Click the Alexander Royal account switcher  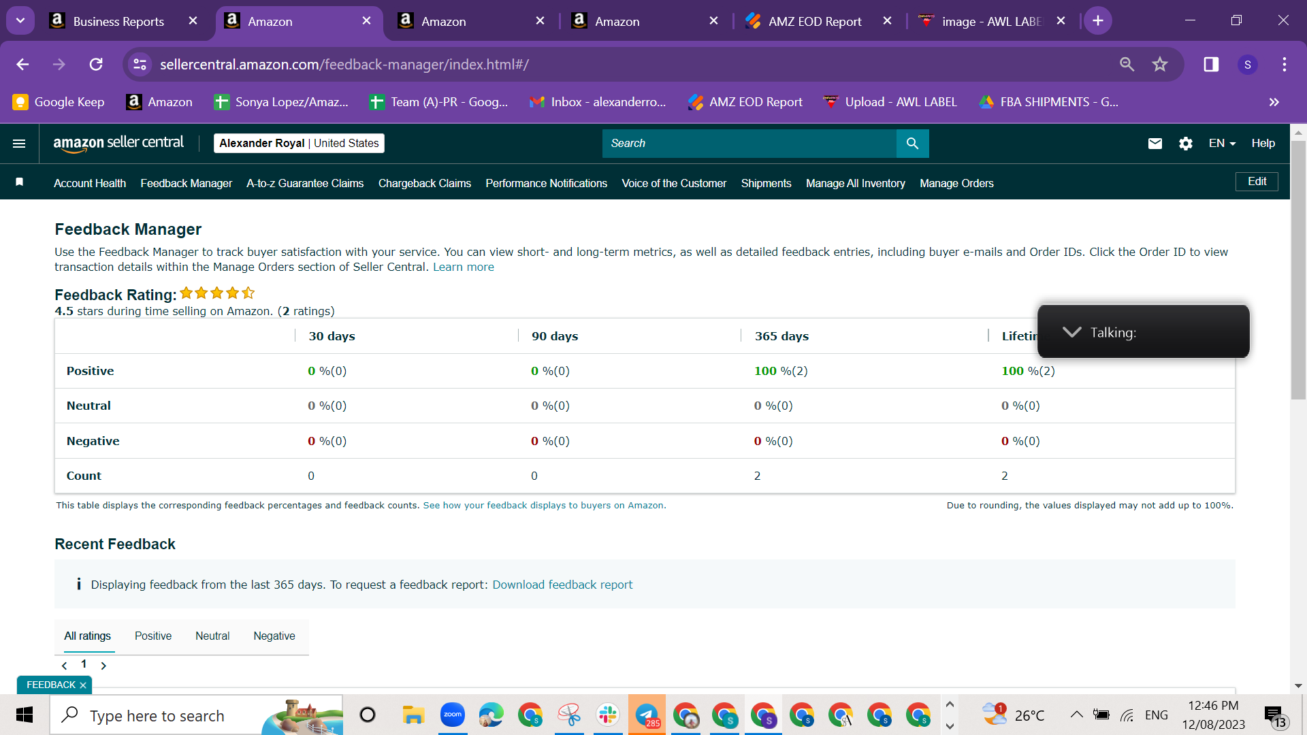(x=299, y=144)
